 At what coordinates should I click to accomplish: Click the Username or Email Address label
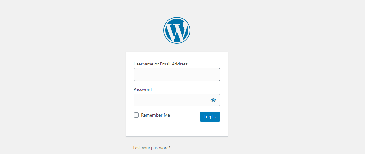pos(160,64)
